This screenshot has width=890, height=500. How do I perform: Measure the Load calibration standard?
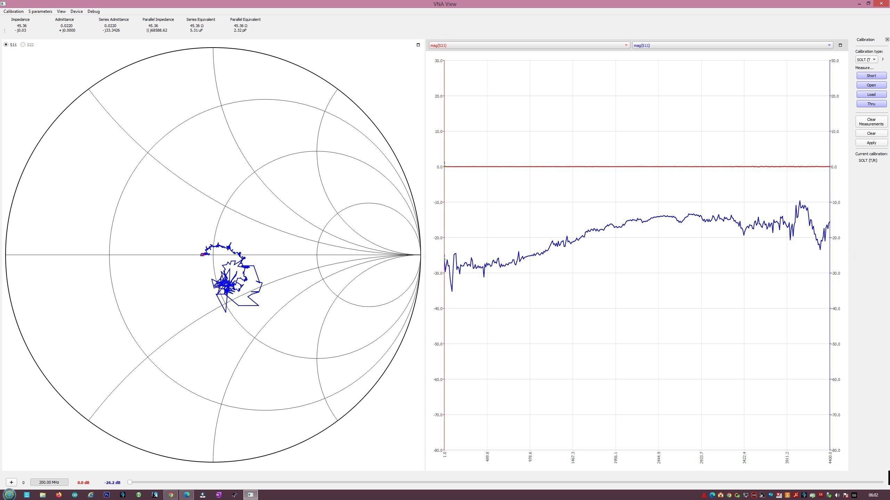coord(871,94)
